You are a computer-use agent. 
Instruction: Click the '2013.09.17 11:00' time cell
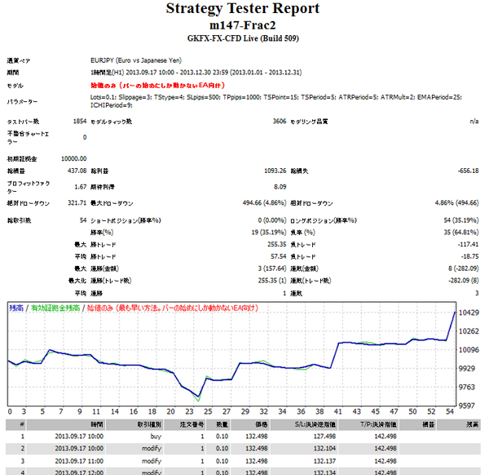pos(79,461)
